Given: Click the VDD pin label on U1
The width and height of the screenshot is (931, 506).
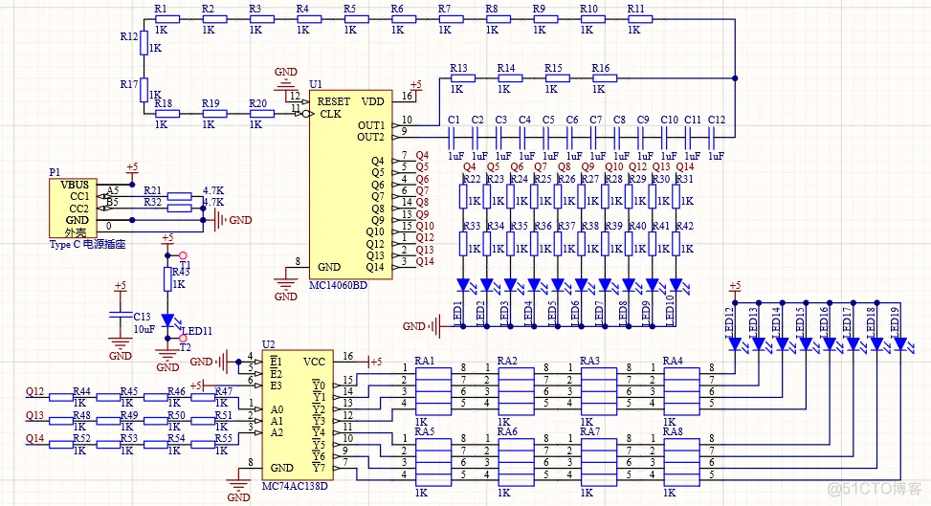Looking at the screenshot, I should coord(373,101).
